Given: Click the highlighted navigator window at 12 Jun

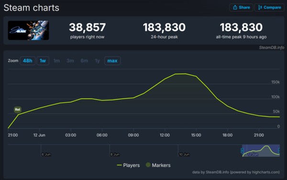Looking at the screenshot, I should (x=261, y=150).
